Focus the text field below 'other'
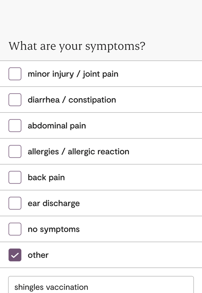 pos(135,286)
